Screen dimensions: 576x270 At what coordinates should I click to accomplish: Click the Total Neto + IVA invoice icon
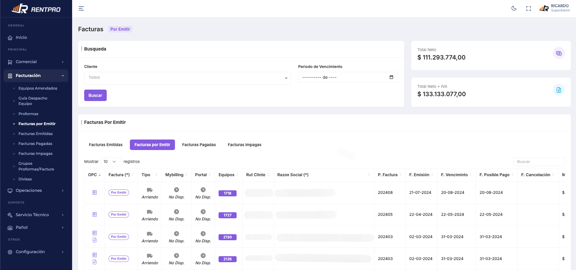[x=559, y=90]
